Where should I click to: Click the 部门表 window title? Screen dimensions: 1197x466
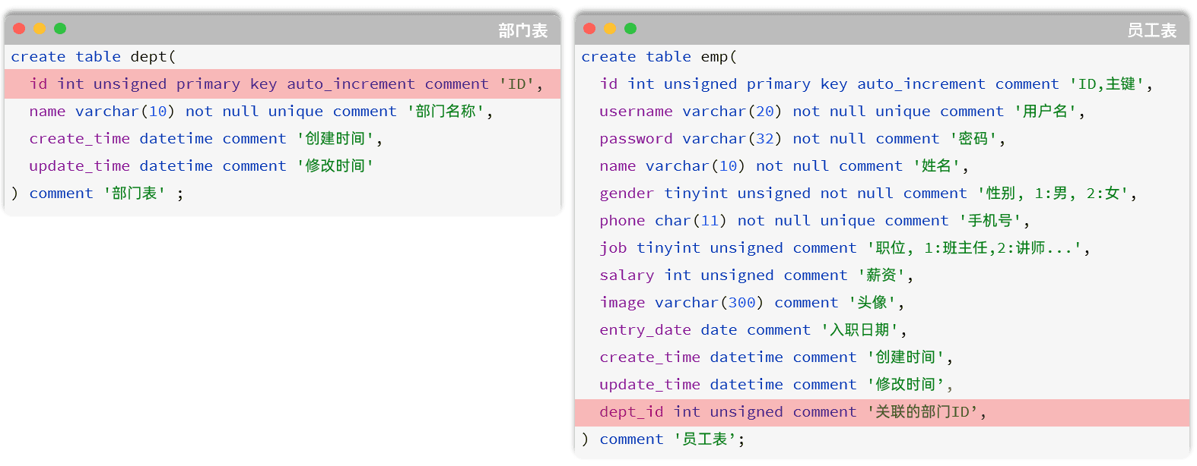[x=522, y=30]
